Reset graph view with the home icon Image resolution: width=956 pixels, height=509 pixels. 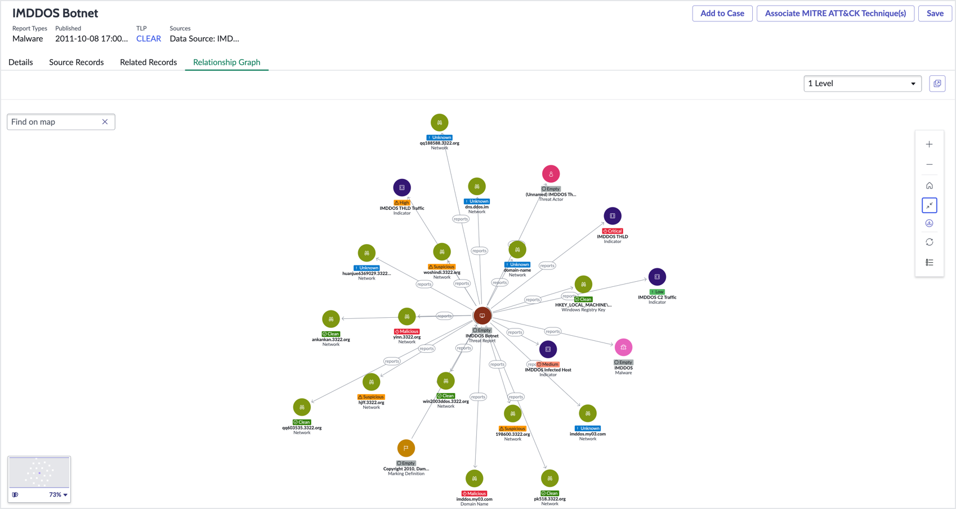point(929,186)
